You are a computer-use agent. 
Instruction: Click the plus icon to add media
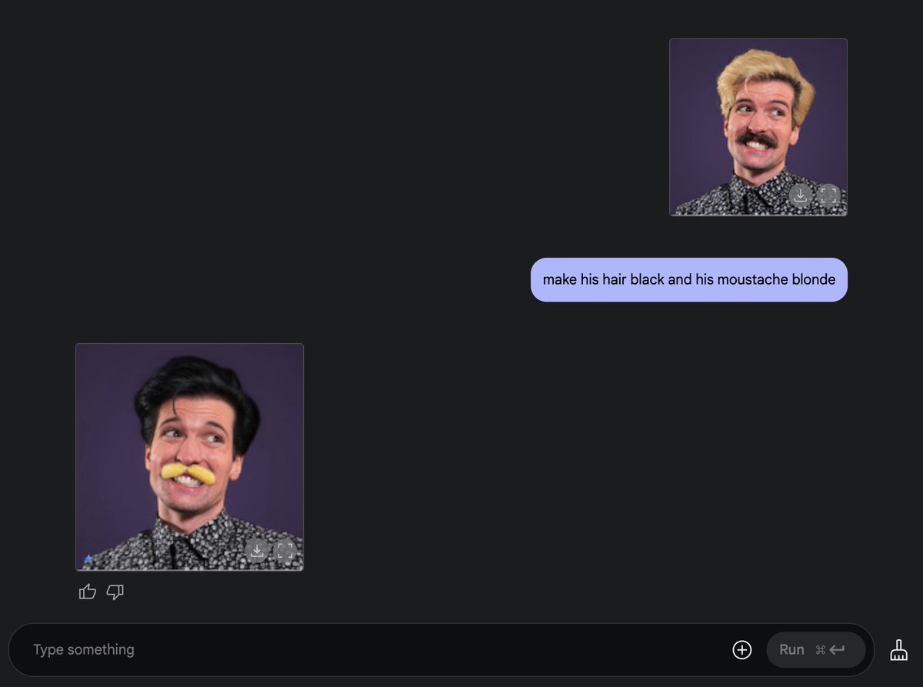pos(741,650)
